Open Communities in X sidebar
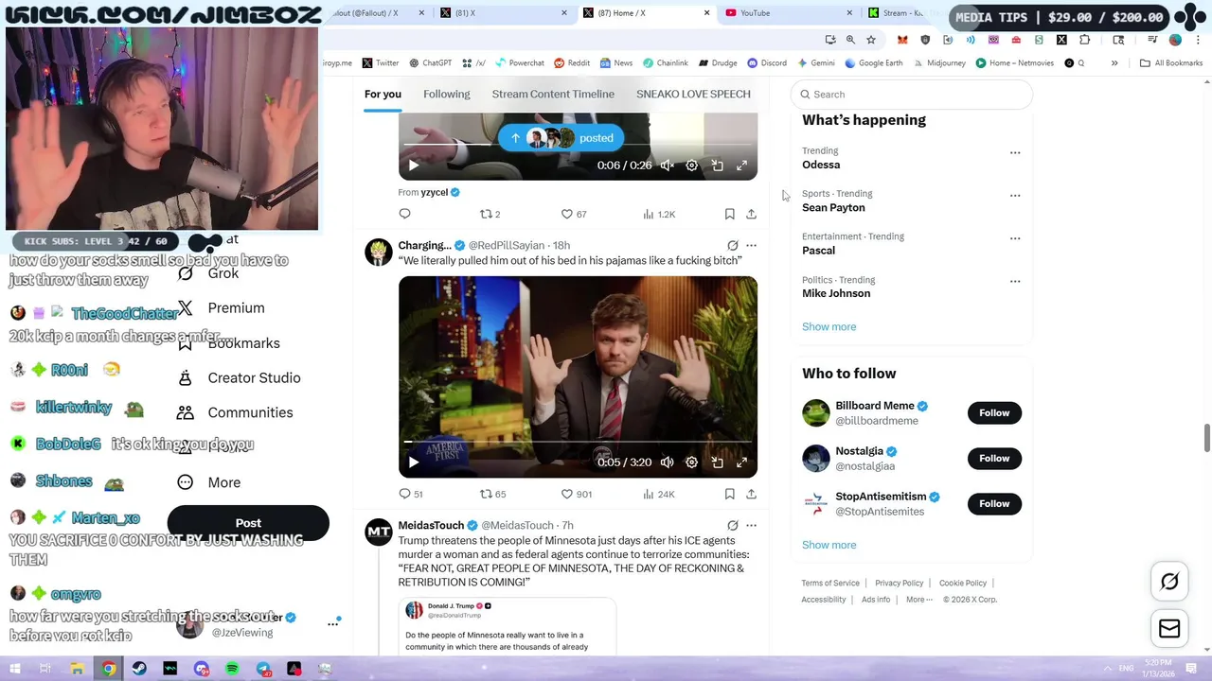Image resolution: width=1212 pixels, height=681 pixels. pyautogui.click(x=235, y=412)
